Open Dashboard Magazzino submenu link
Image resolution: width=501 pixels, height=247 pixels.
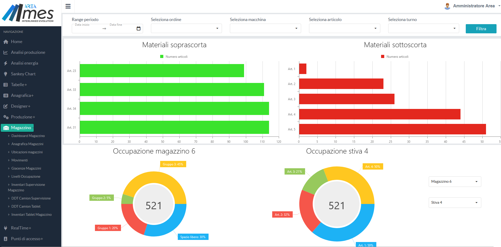pyautogui.click(x=28, y=136)
